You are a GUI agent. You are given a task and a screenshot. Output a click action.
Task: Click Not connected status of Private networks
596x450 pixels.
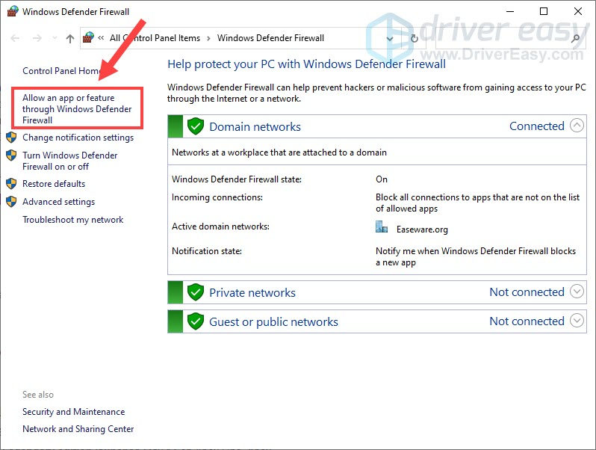coord(527,292)
